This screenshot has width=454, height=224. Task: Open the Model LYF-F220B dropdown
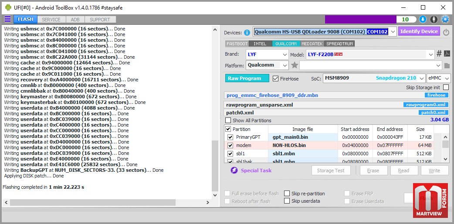[x=430, y=54]
